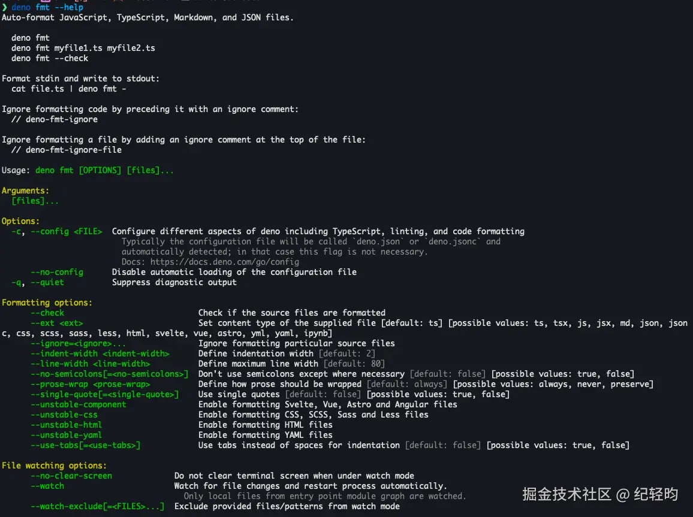The height and width of the screenshot is (517, 693).
Task: Click the 'deno fmt --help' command text
Action: coord(47,7)
